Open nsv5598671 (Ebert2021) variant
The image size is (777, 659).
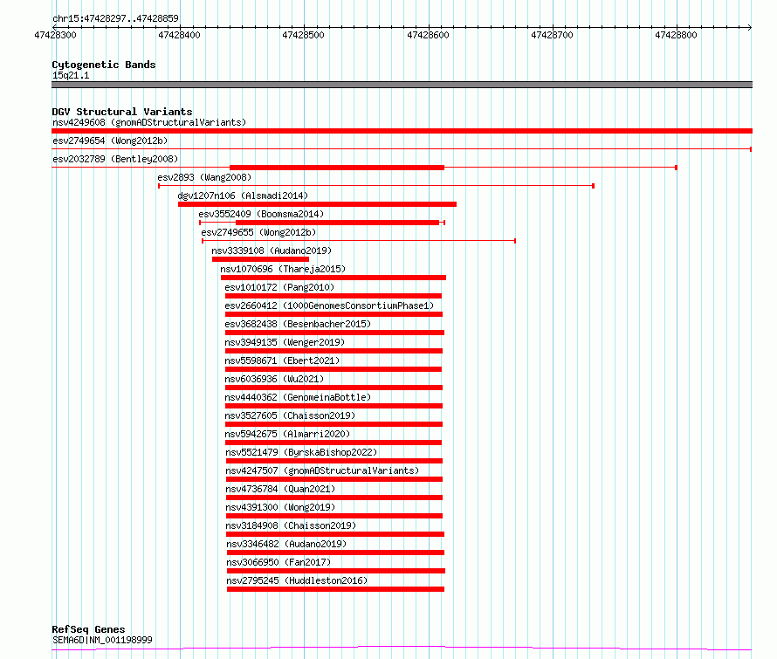(283, 360)
